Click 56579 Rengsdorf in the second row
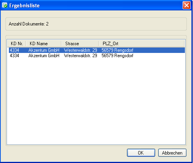Image resolution: width=193 pixels, height=163 pixels. (x=117, y=56)
